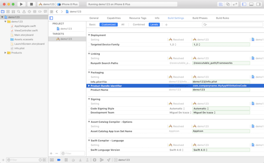This screenshot has width=264, height=163.
Task: Select the Combined view option
Action: (x=139, y=24)
